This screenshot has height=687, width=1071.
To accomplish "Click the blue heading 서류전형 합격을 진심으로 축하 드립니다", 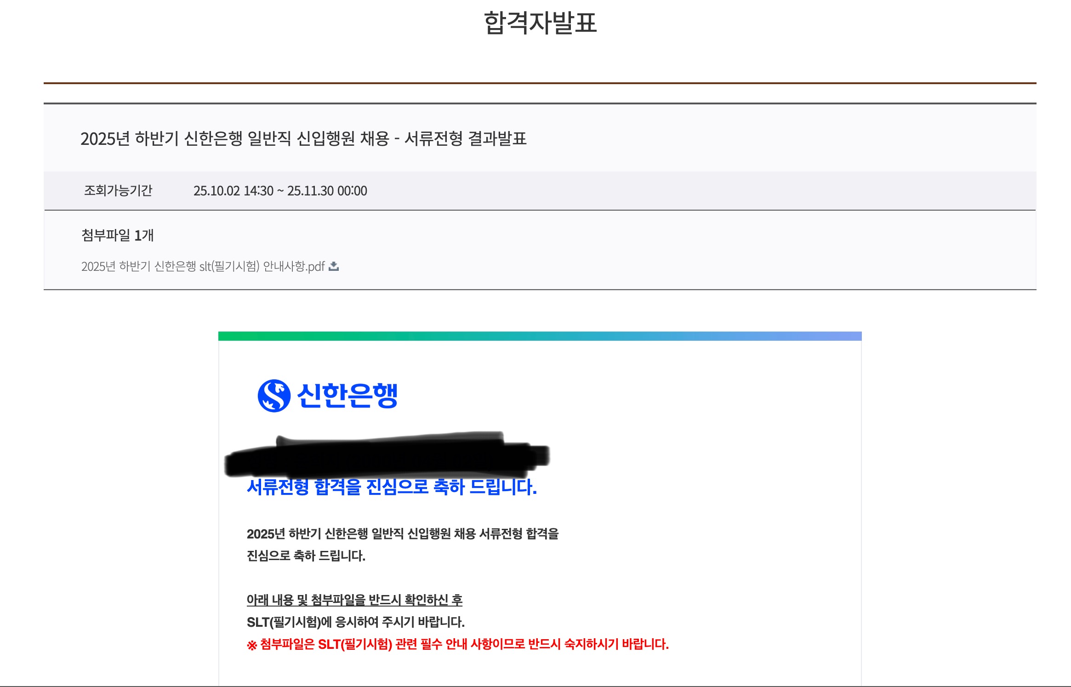I will click(392, 488).
